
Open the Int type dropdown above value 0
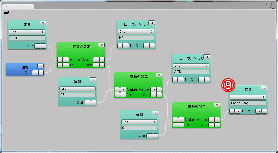(x=139, y=122)
